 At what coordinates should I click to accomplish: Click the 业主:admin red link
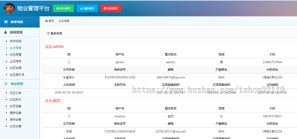pos(54,46)
